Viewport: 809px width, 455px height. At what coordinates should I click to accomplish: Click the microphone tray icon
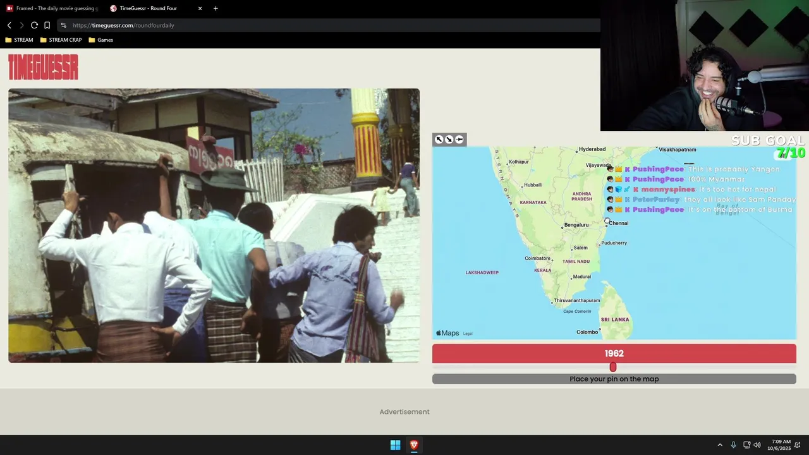click(733, 445)
